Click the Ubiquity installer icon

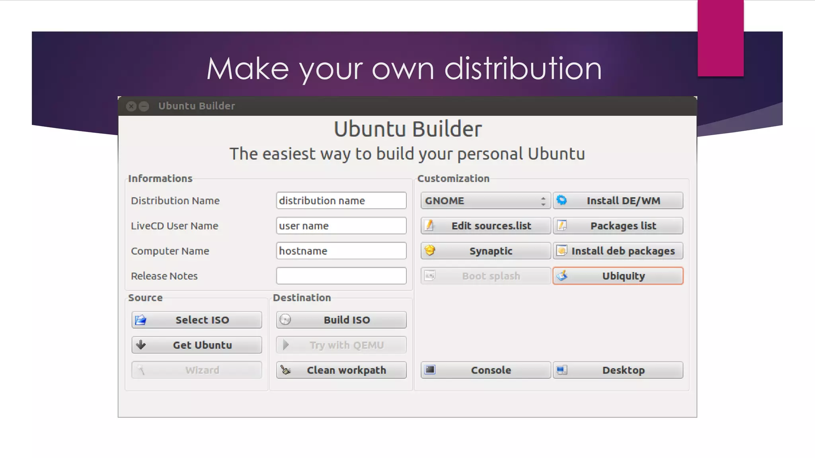[x=562, y=275]
